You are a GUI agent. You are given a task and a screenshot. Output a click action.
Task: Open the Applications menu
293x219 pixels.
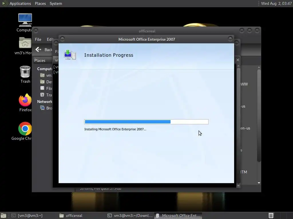[20, 3]
